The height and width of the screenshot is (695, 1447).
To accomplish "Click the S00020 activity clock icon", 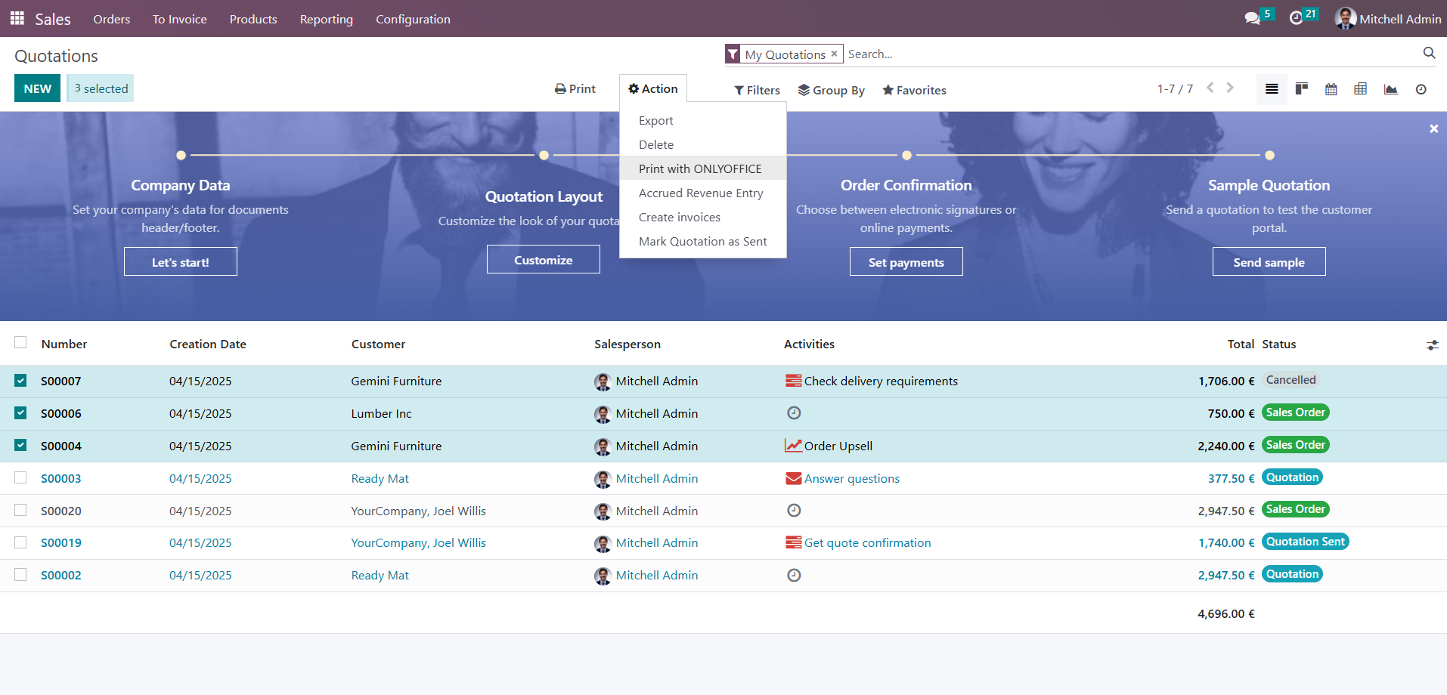I will 794,510.
